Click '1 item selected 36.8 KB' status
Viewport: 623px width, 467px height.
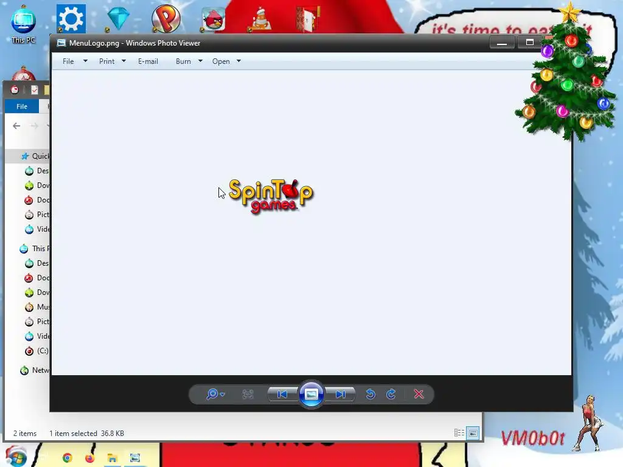click(x=86, y=433)
